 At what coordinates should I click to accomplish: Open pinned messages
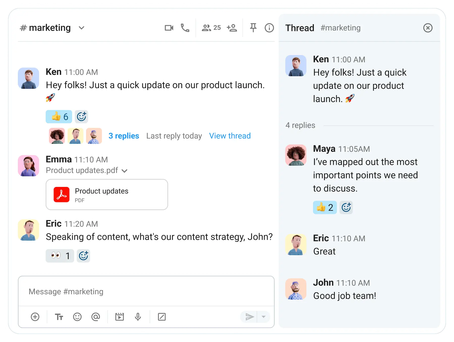click(253, 28)
